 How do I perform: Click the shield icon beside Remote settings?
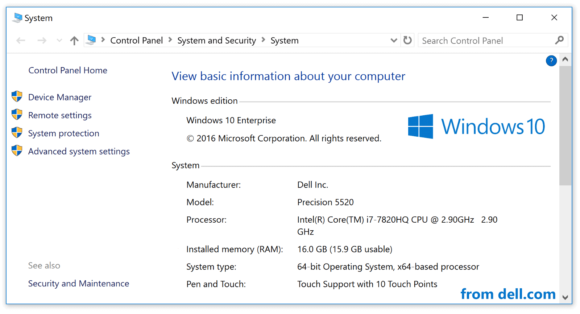17,115
